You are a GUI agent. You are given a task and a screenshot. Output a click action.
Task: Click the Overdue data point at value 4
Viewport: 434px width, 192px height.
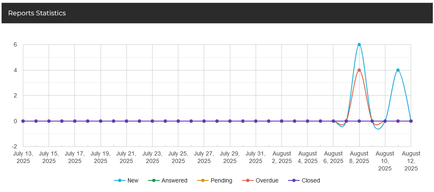coord(359,70)
